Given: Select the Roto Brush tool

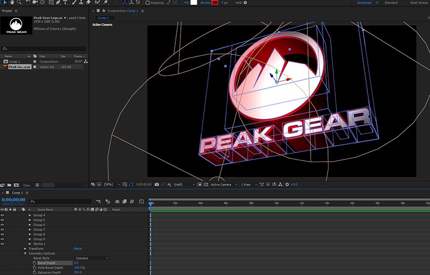Looking at the screenshot, I should point(97,2).
